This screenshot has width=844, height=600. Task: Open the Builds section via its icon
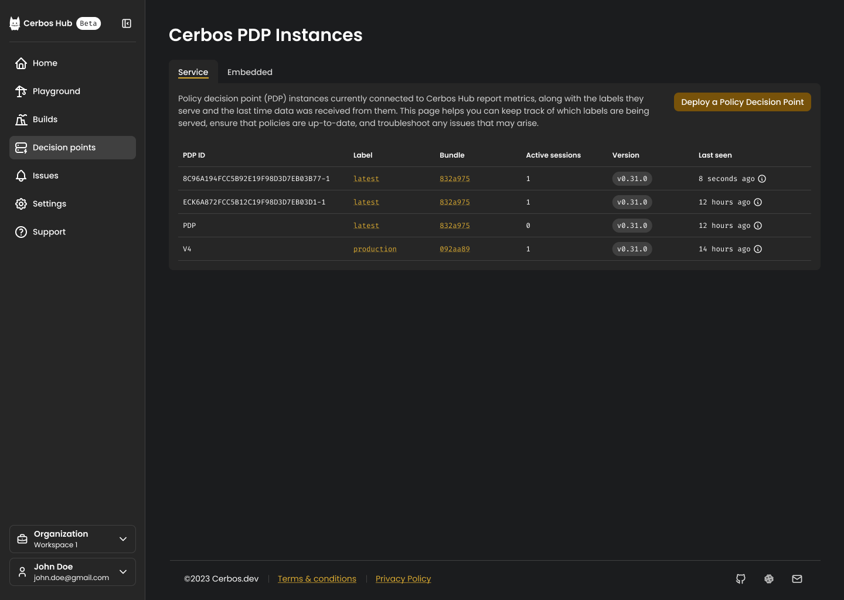[21, 120]
